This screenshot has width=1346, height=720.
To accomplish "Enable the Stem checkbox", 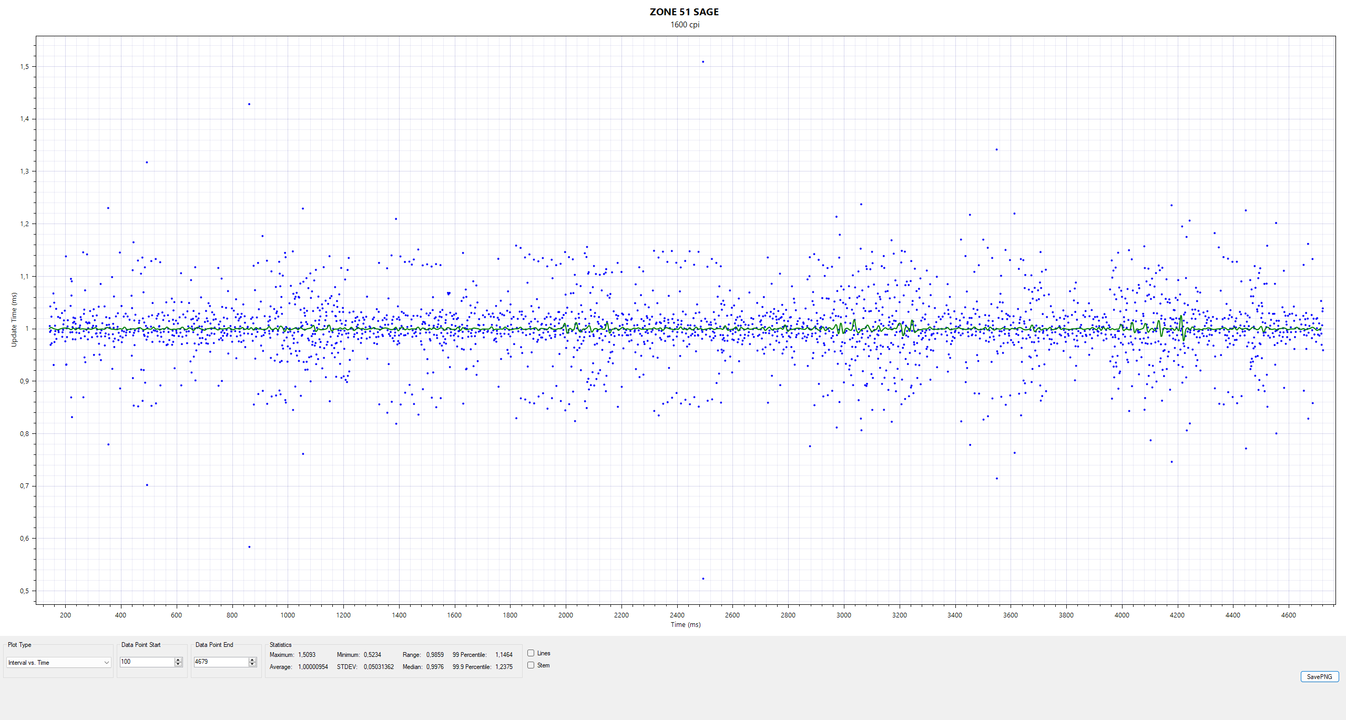I will [531, 665].
